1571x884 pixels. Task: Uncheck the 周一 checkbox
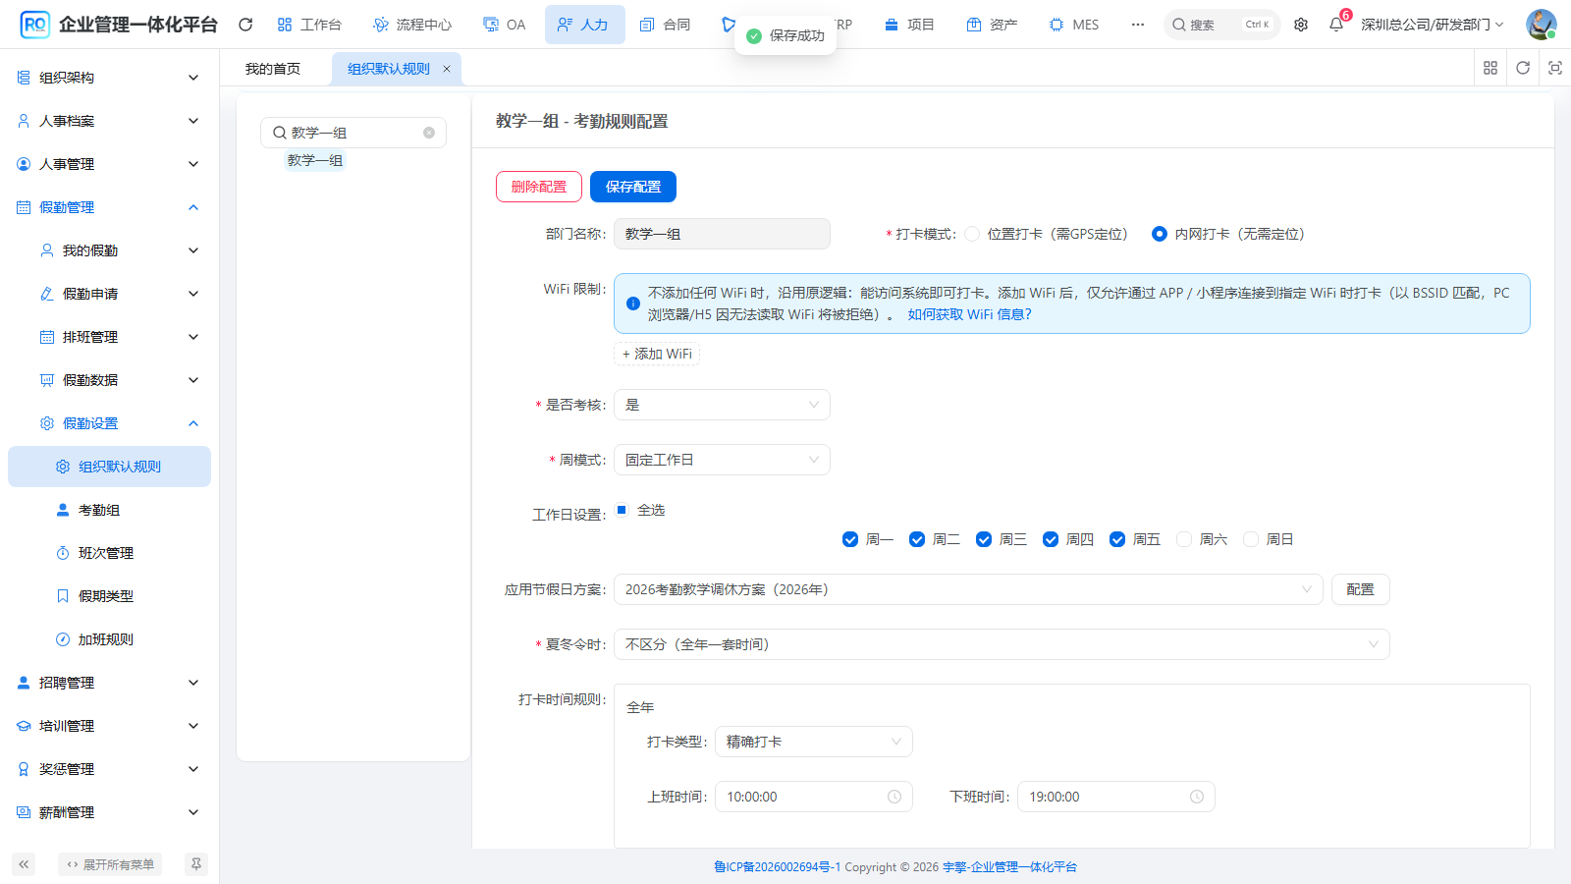(850, 539)
